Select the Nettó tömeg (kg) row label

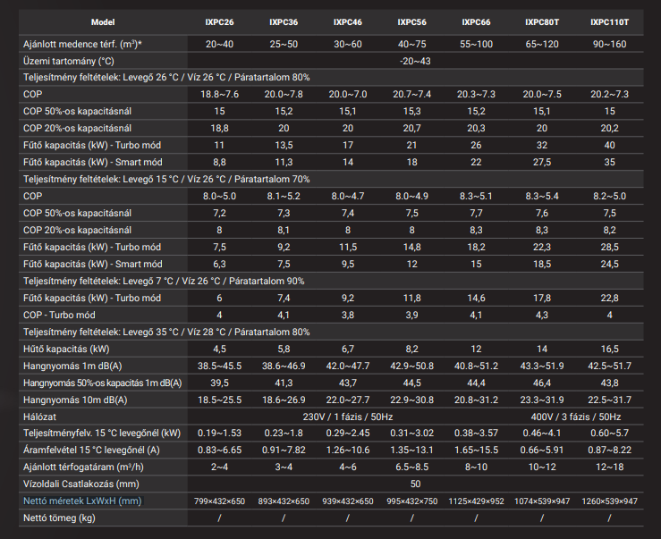(61, 518)
